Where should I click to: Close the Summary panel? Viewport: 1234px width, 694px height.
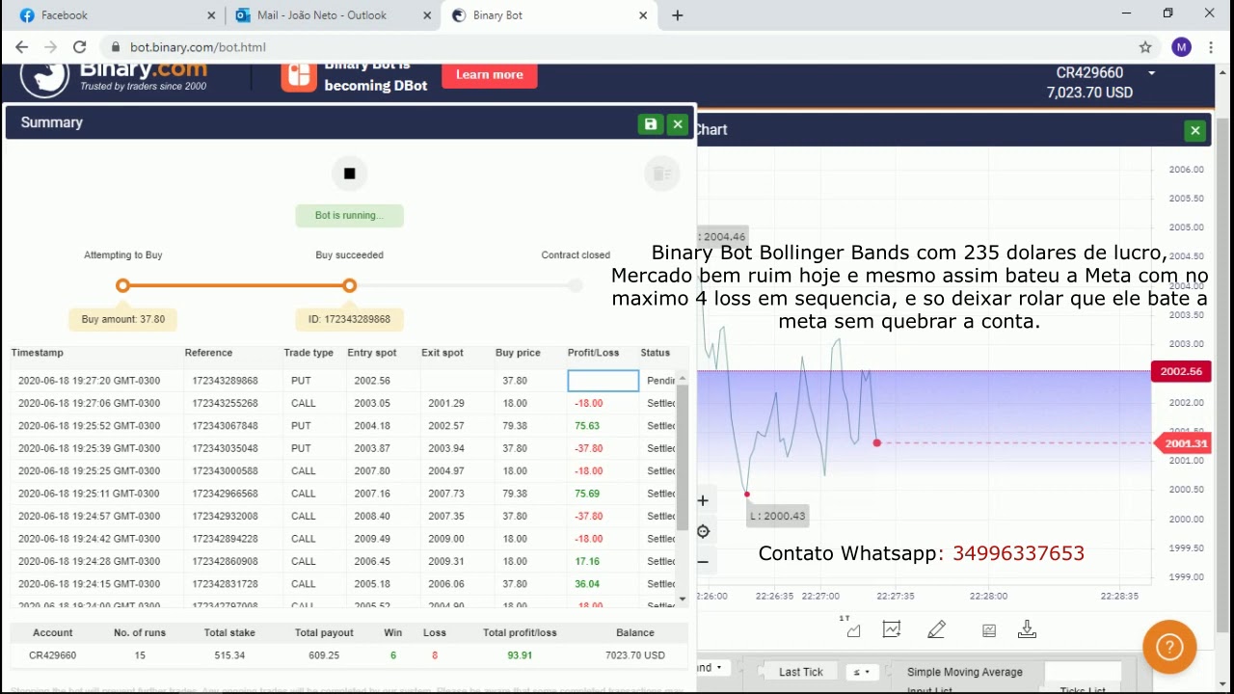tap(678, 124)
